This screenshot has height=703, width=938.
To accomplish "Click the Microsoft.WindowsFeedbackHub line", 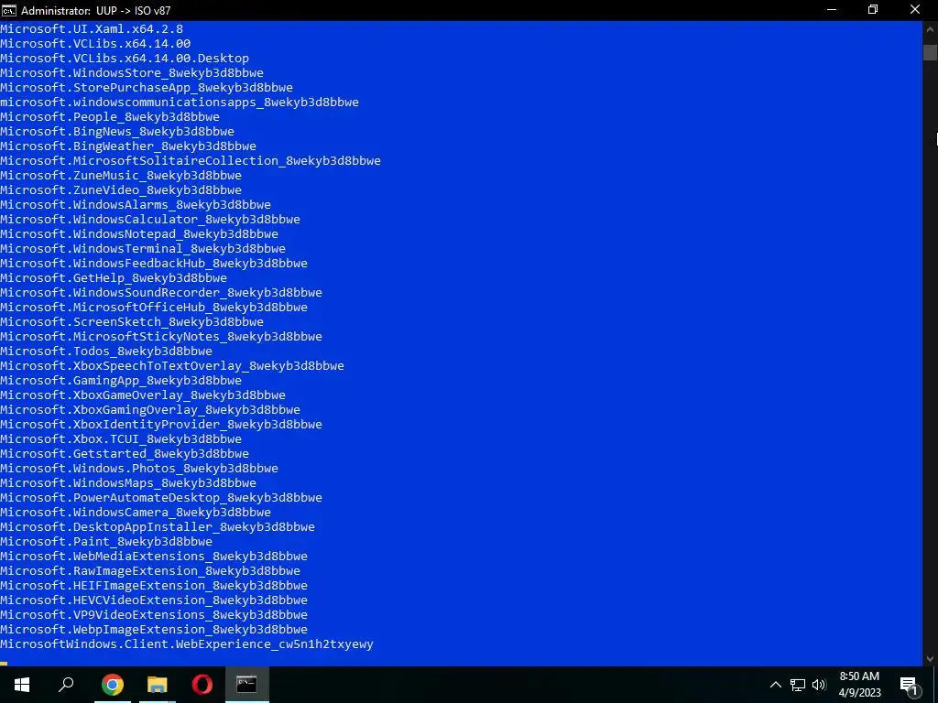I will (x=154, y=263).
